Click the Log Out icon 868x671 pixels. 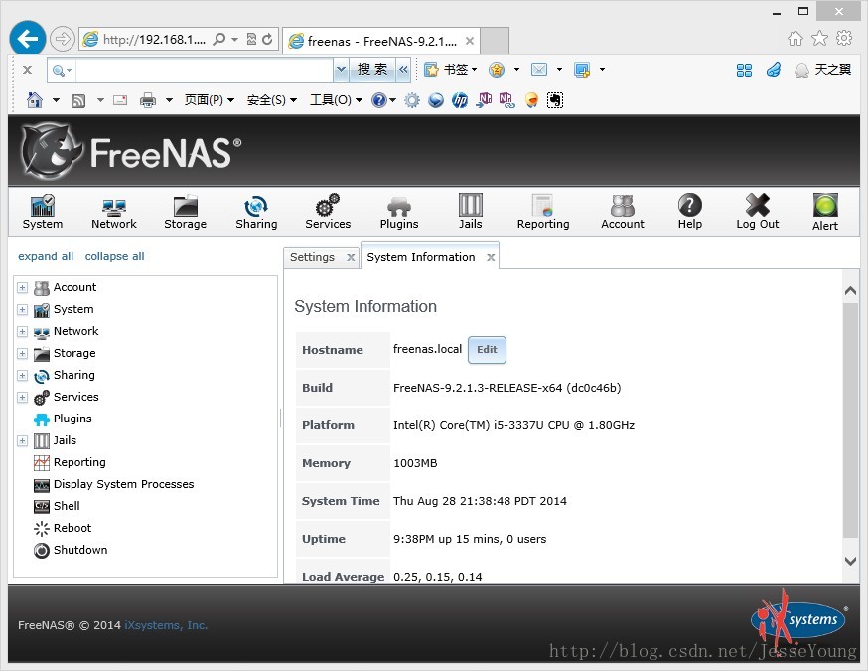click(x=758, y=212)
